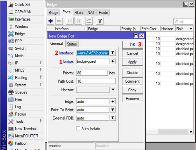Click the Remove button in dialog

tap(132, 99)
